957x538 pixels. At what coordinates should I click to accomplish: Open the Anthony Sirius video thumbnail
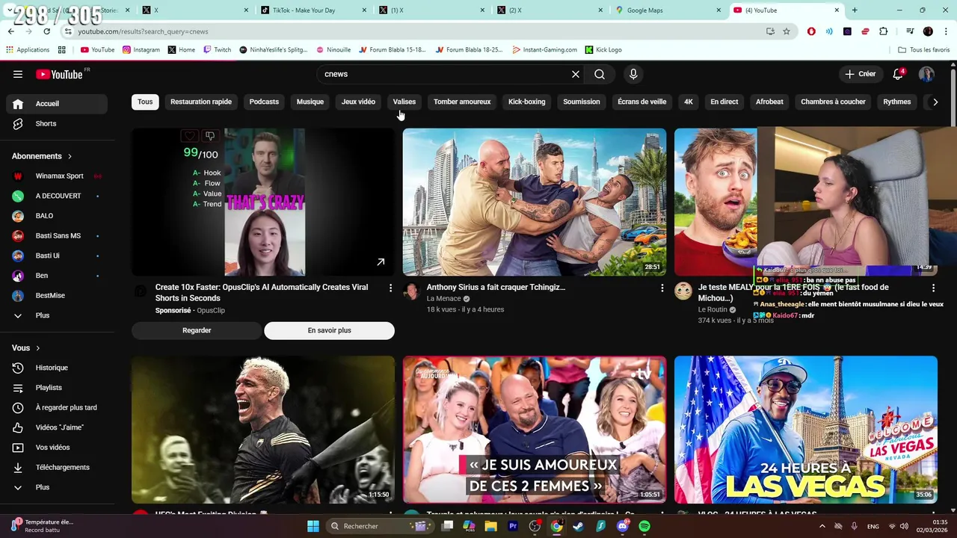535,202
